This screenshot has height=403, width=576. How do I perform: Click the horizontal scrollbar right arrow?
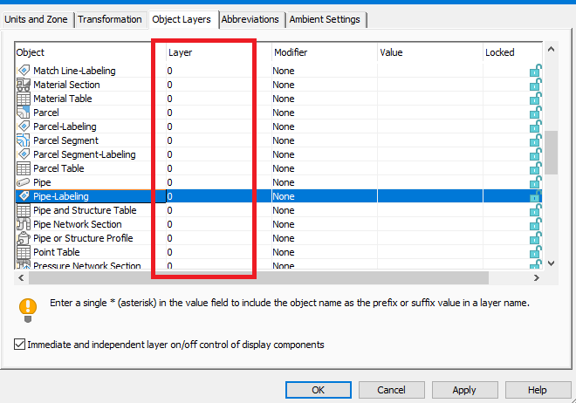coord(537,278)
